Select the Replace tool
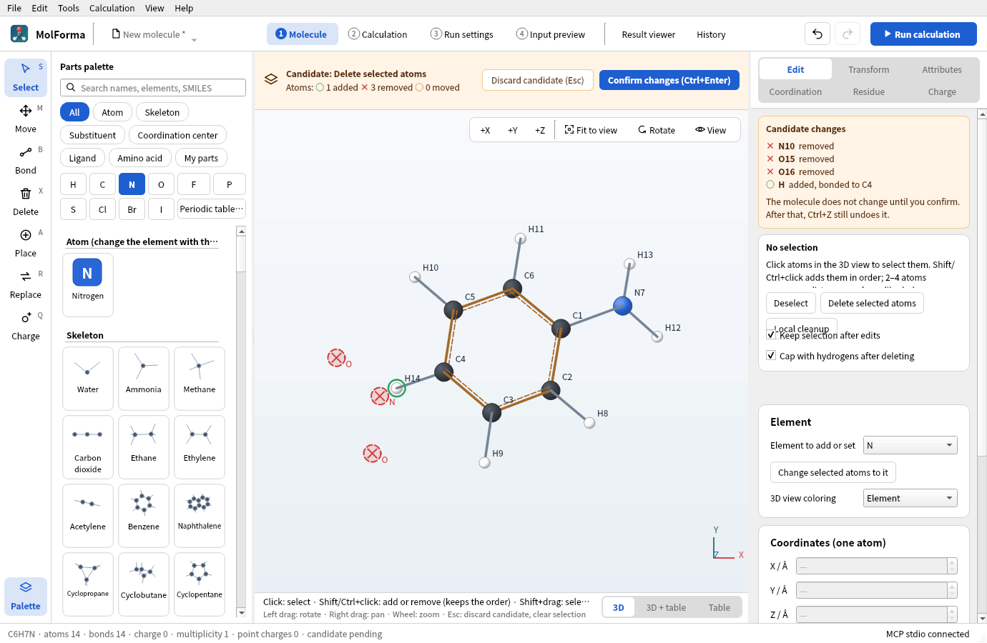 coord(26,284)
